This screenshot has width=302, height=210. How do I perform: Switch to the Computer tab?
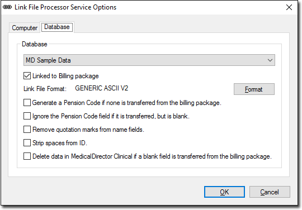point(25,28)
